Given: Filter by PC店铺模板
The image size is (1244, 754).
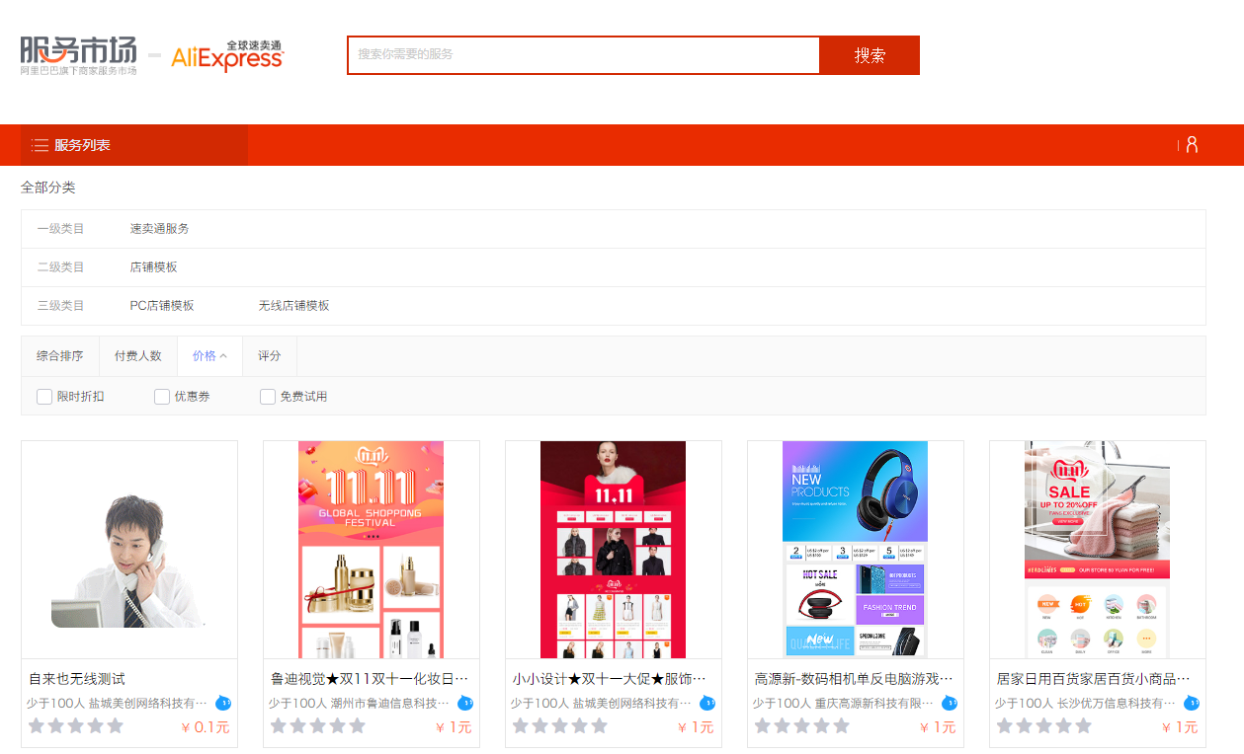Looking at the screenshot, I should [x=162, y=306].
